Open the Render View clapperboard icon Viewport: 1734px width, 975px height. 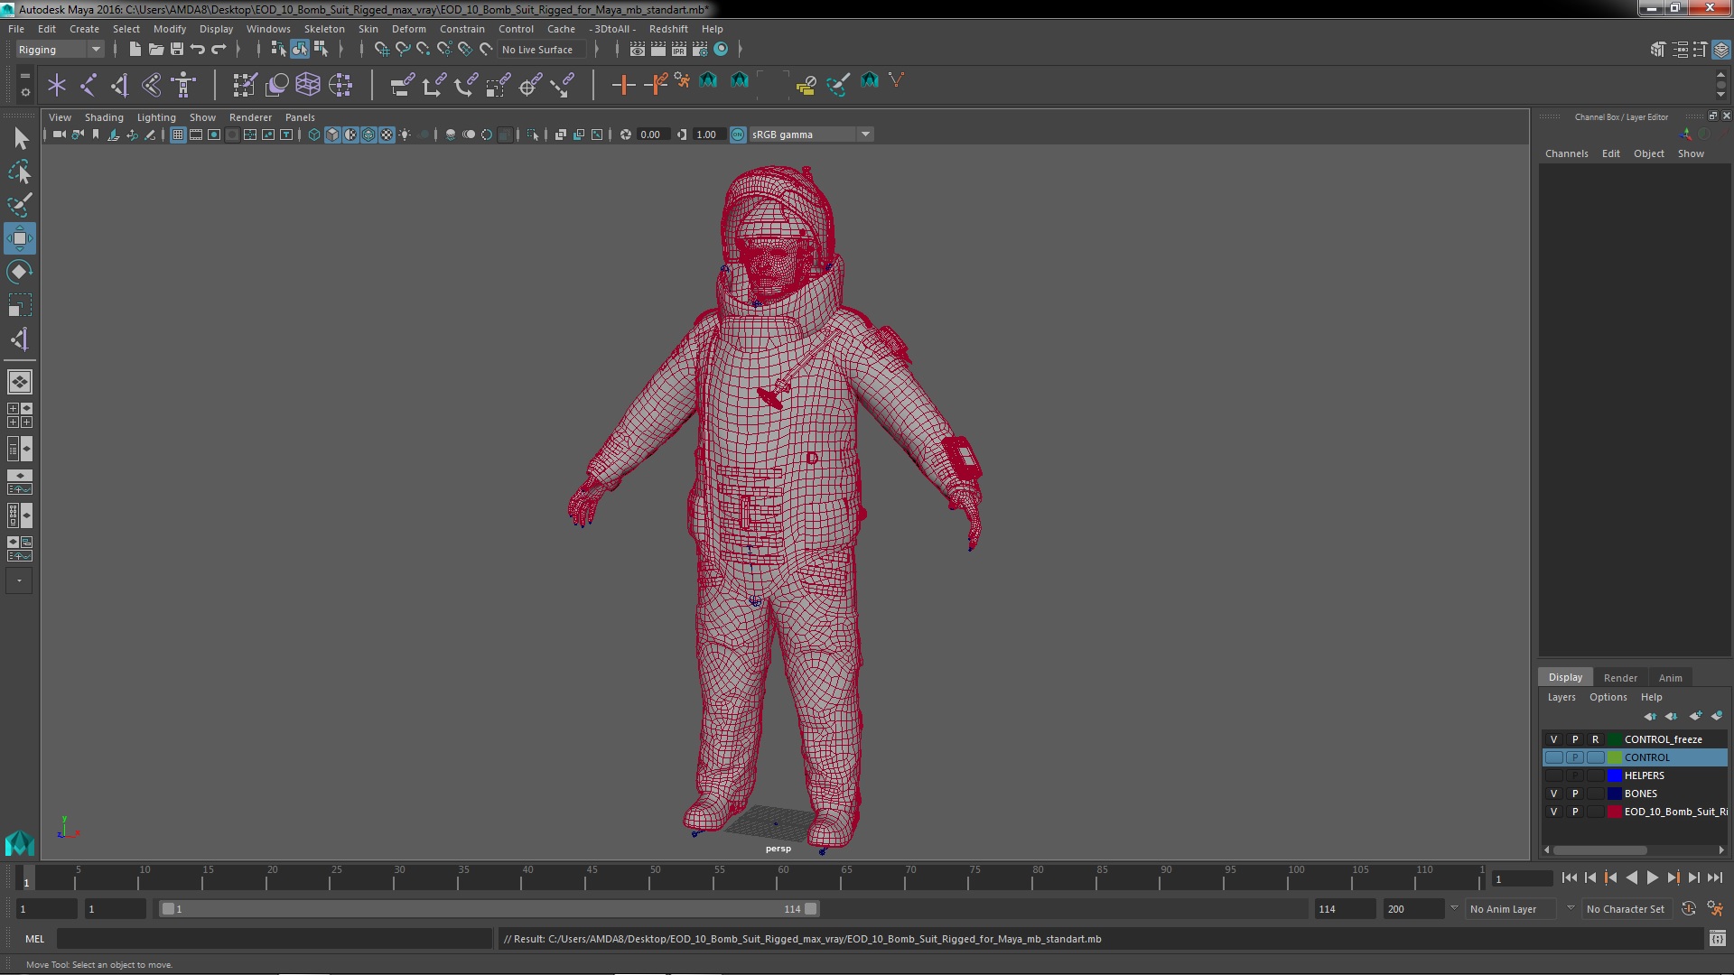pos(638,50)
